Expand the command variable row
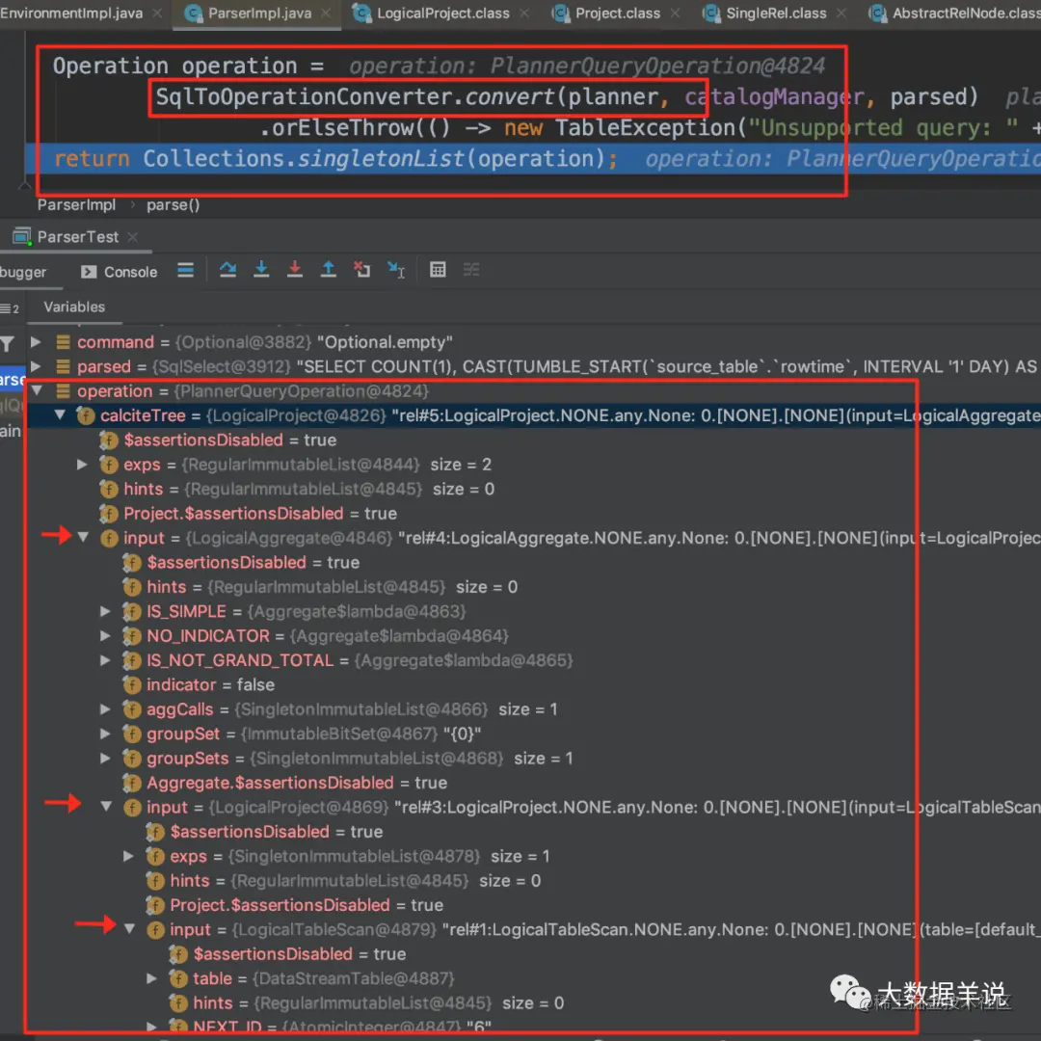 (x=36, y=342)
